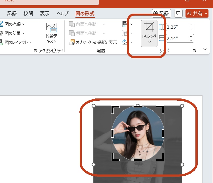This screenshot has width=213, height=183.
Task: Open オブジェクトの選択と表示 pane
Action: [x=93, y=42]
